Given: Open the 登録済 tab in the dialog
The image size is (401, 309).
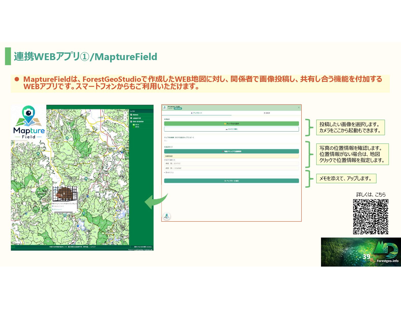Looking at the screenshot, I should coord(267,113).
